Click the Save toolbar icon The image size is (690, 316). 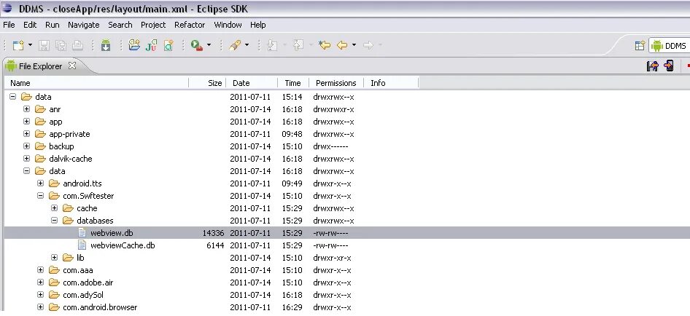[x=44, y=45]
